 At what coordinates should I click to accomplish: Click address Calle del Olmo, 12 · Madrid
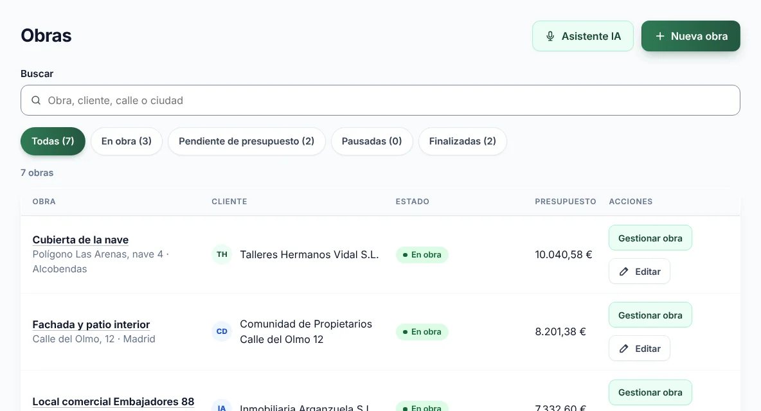pos(94,339)
